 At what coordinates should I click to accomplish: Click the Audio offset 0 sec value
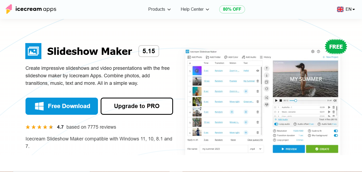point(311,124)
